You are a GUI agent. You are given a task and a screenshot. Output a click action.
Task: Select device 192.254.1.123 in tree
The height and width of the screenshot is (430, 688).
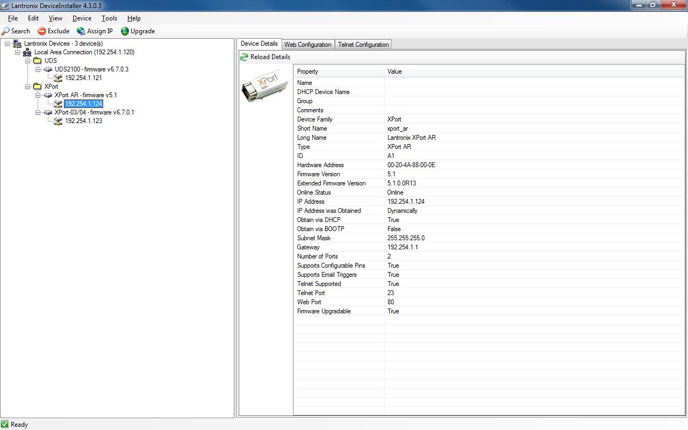(x=83, y=121)
